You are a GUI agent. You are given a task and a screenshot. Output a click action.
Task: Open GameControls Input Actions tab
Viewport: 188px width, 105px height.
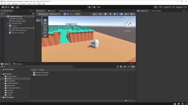coord(70,11)
